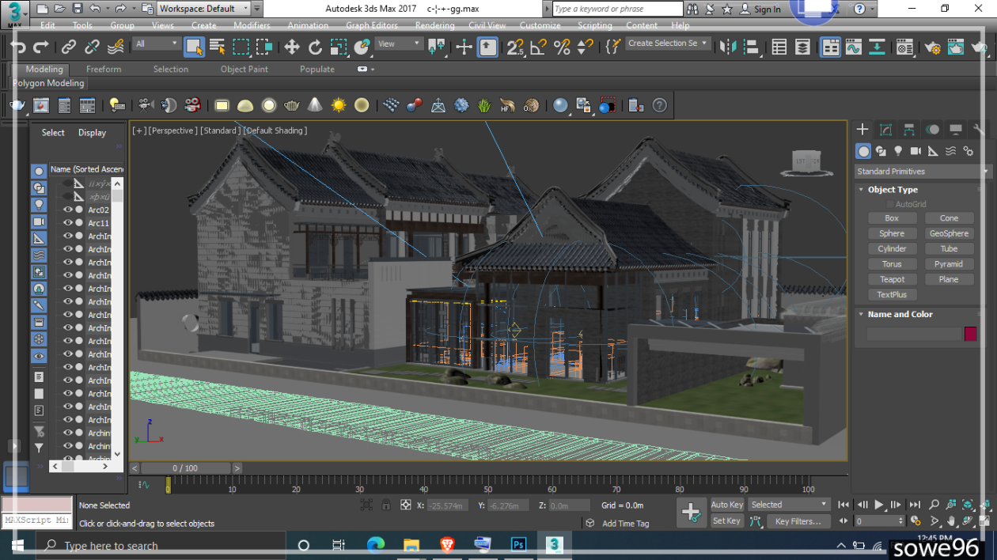Viewport: 997px width, 560px height.
Task: Click the Cylinder object button
Action: [x=892, y=248]
